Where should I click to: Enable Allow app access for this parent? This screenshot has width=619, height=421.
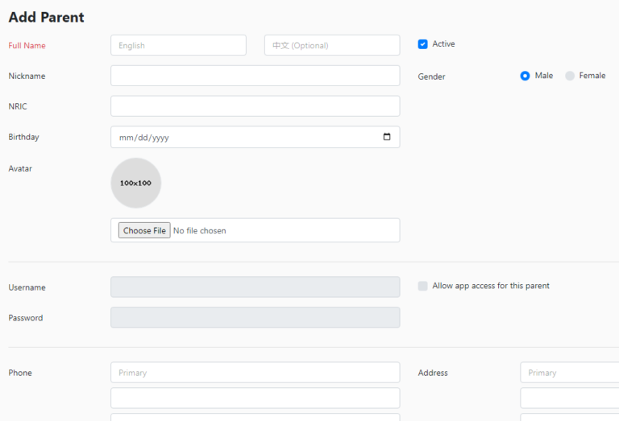(x=422, y=286)
